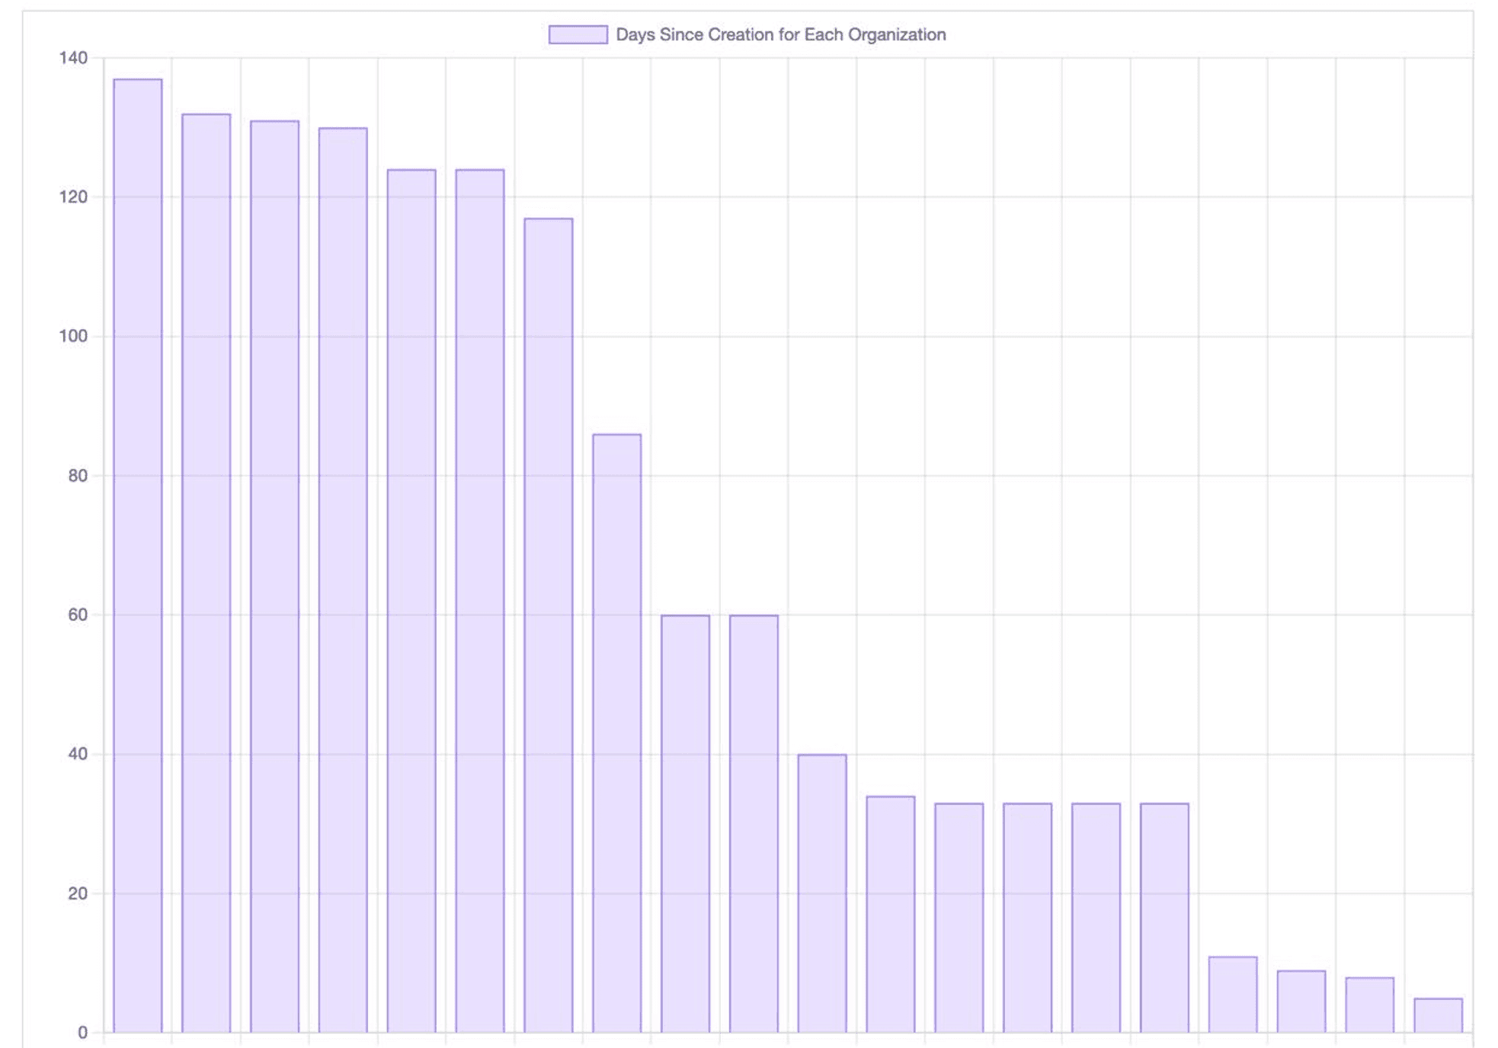
Task: Toggle the 'Days Since Creation for Each Organization' legend label
Action: [780, 34]
